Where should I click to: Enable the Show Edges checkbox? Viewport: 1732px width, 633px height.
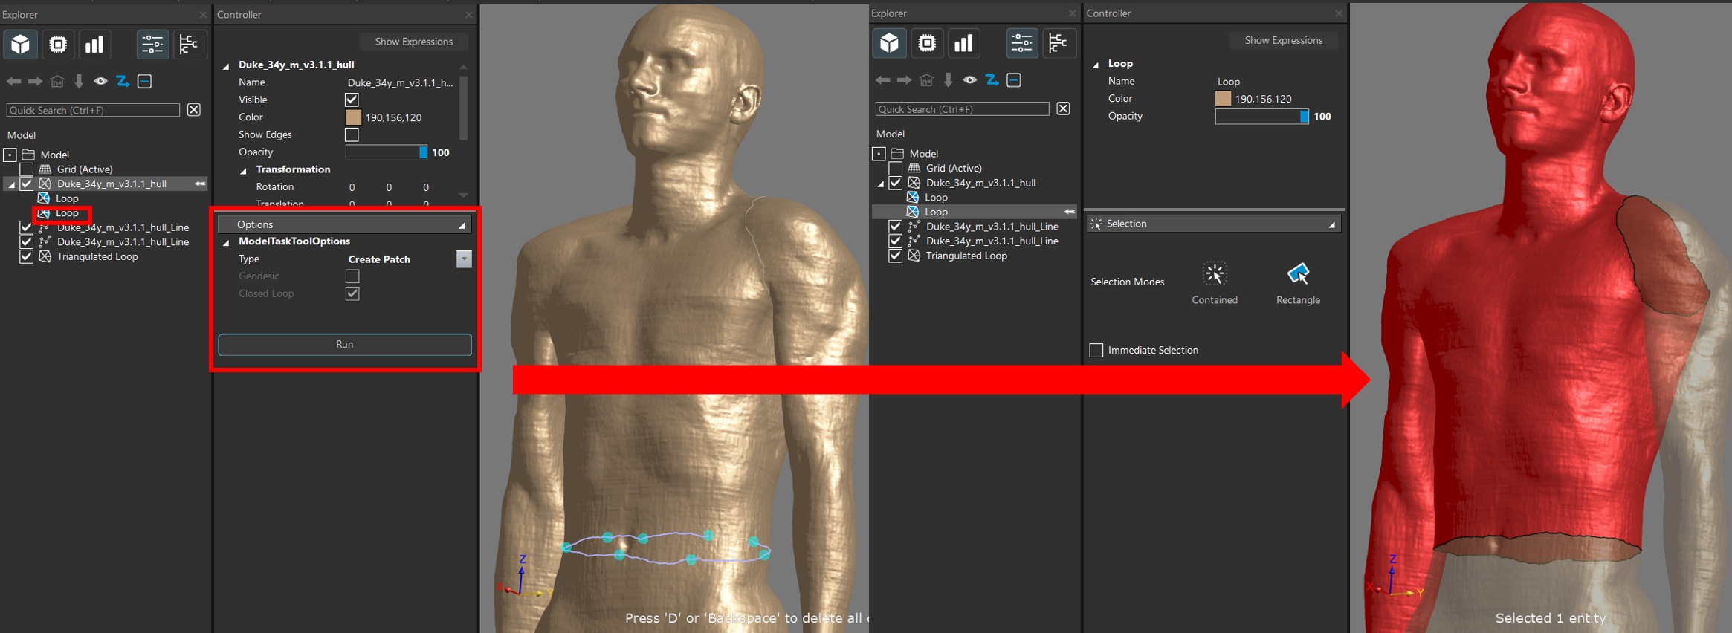pyautogui.click(x=352, y=134)
